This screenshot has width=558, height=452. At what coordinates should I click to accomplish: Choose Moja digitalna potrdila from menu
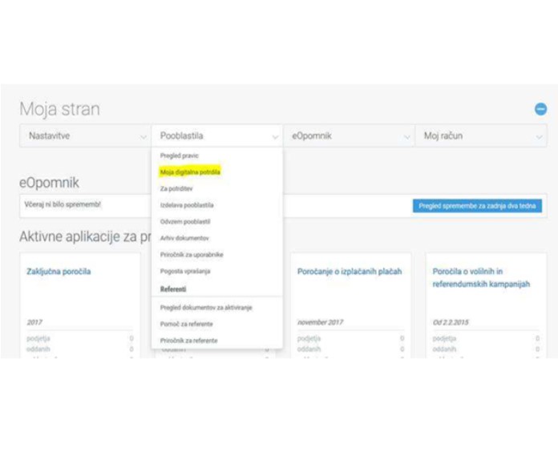[x=190, y=172]
